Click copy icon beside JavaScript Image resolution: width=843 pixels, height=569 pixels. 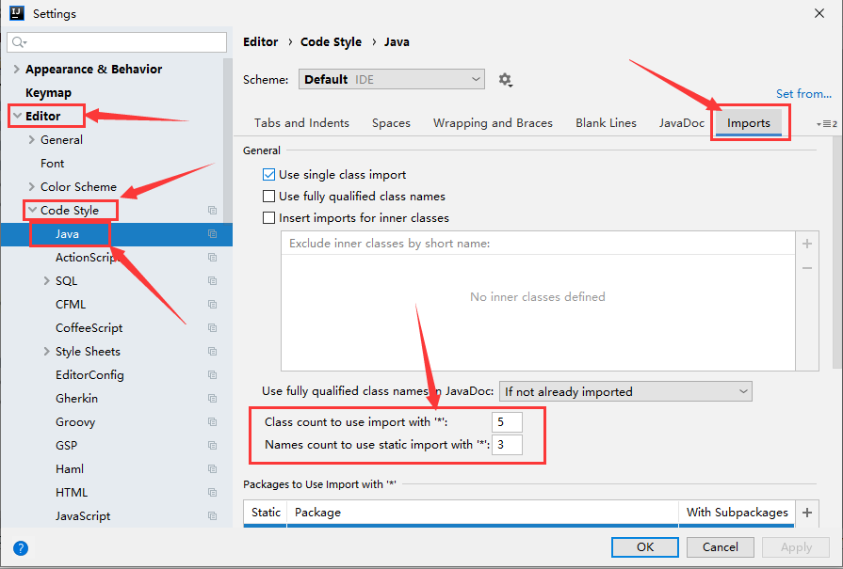pyautogui.click(x=212, y=515)
